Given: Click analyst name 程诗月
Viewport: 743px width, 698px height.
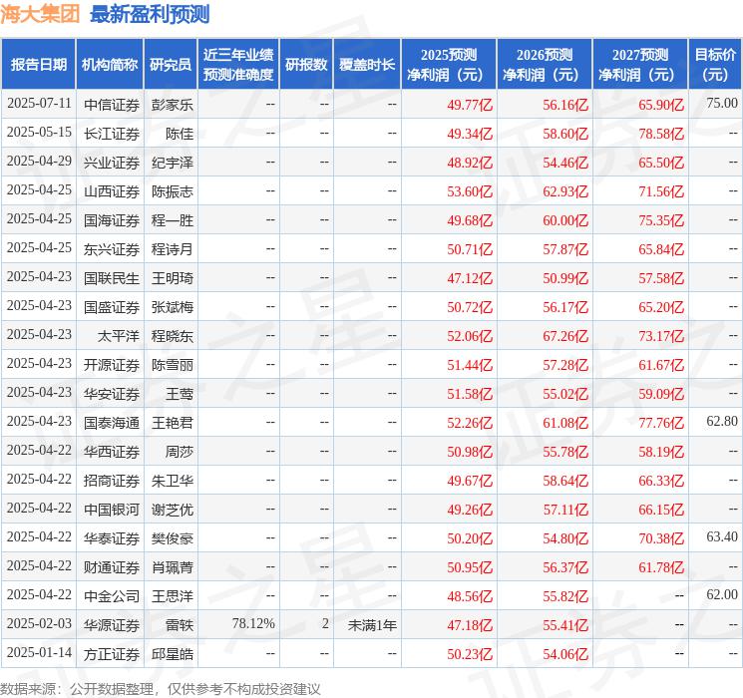Looking at the screenshot, I should [172, 249].
